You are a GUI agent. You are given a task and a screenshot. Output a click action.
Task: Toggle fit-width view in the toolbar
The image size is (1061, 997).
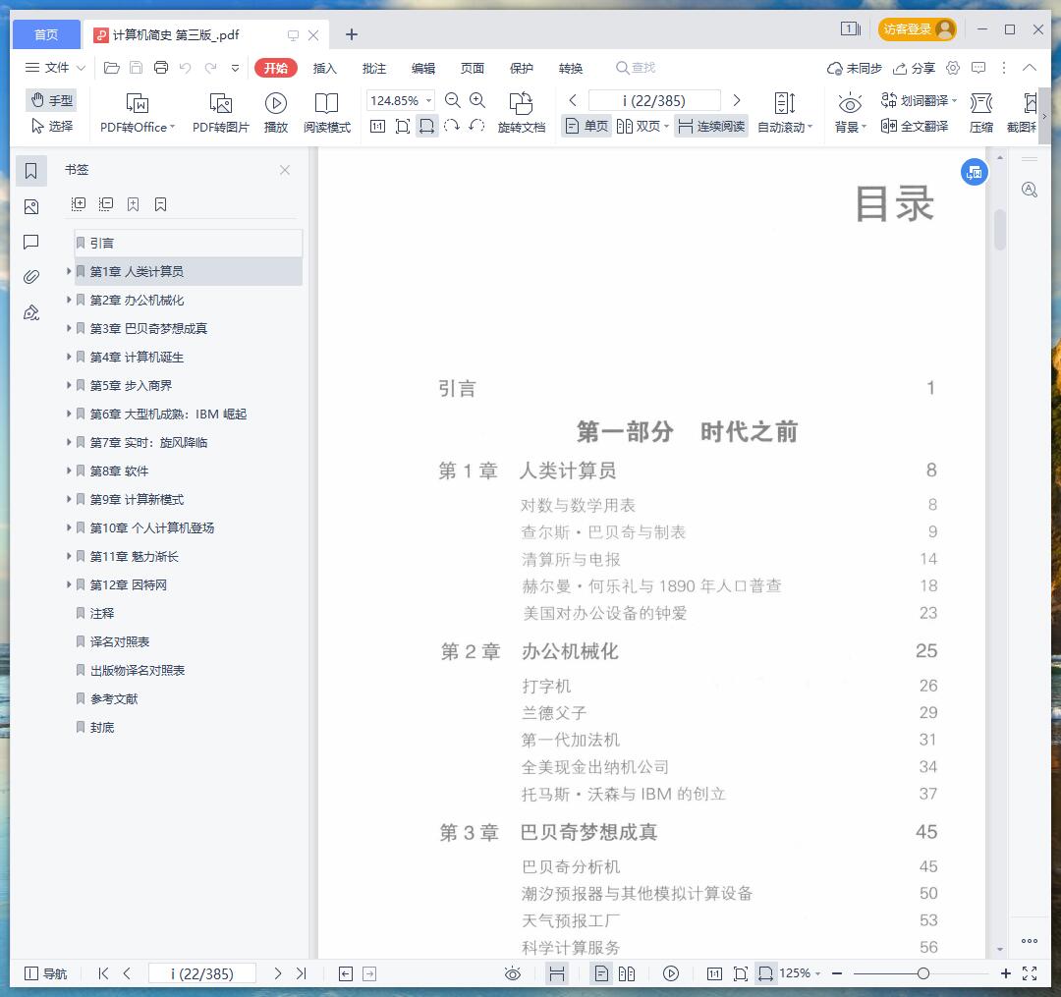coord(427,126)
